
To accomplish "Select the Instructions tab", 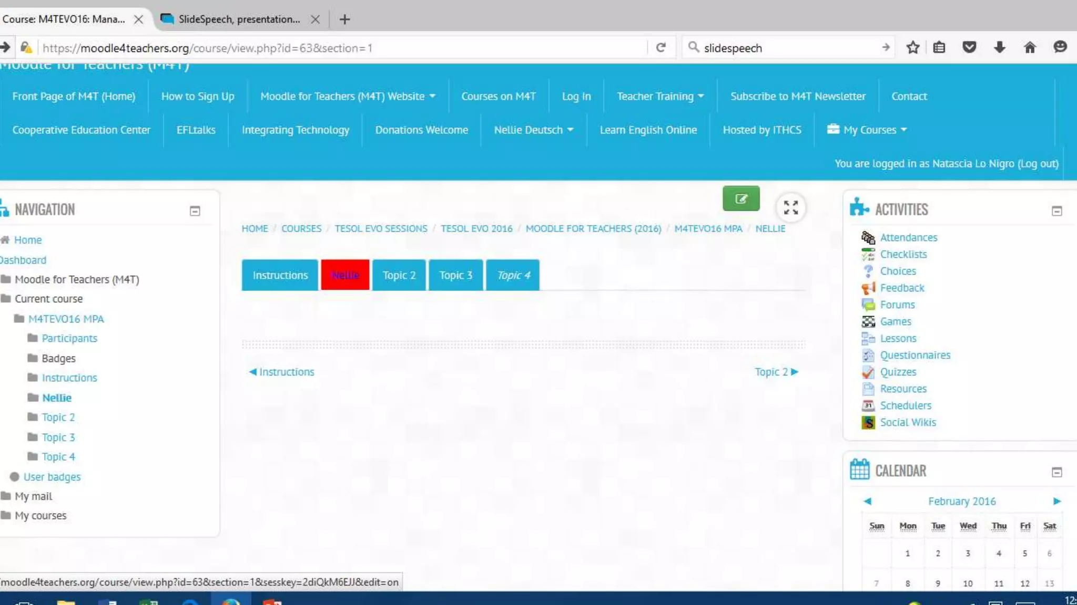I will (x=280, y=275).
